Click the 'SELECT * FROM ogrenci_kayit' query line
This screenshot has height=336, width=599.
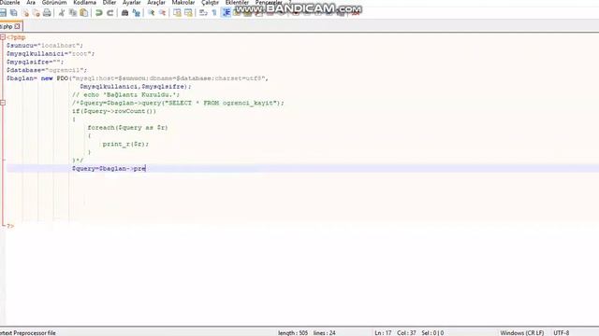click(x=178, y=103)
